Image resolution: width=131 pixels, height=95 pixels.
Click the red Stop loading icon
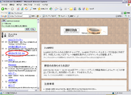18,9
